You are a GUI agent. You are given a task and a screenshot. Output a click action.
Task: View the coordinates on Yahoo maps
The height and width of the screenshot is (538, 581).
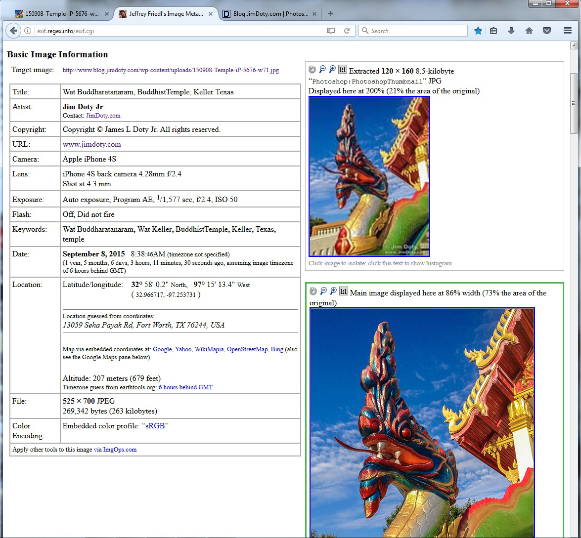(183, 349)
